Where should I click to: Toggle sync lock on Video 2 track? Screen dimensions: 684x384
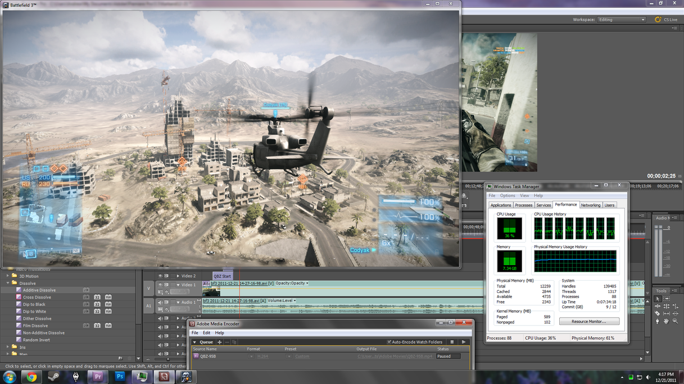[x=166, y=276]
